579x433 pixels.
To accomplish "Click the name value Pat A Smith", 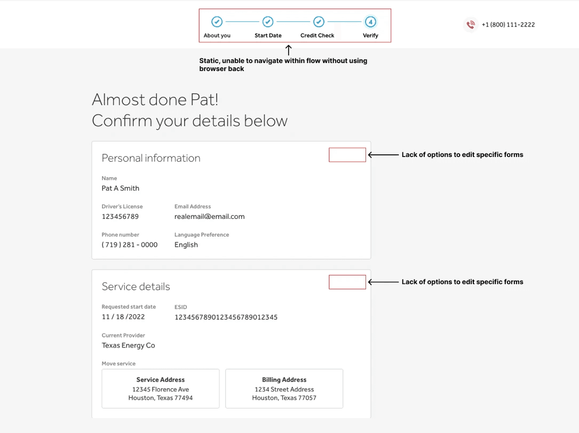I will tap(121, 188).
